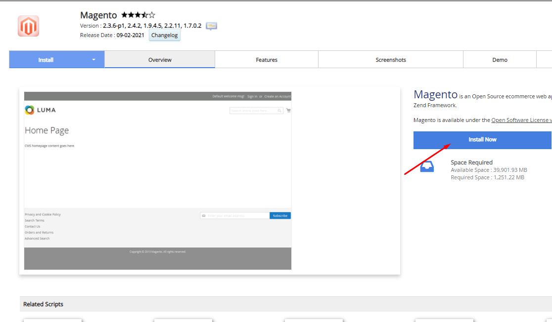Image resolution: width=552 pixels, height=322 pixels.
Task: Click the email field in the Luma preview
Action: 235,215
